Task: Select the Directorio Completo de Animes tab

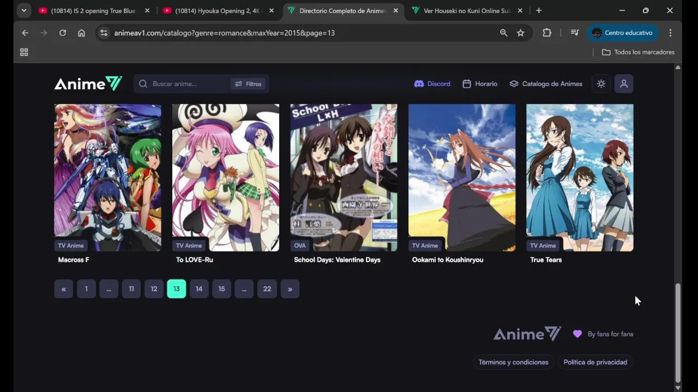Action: tap(342, 11)
